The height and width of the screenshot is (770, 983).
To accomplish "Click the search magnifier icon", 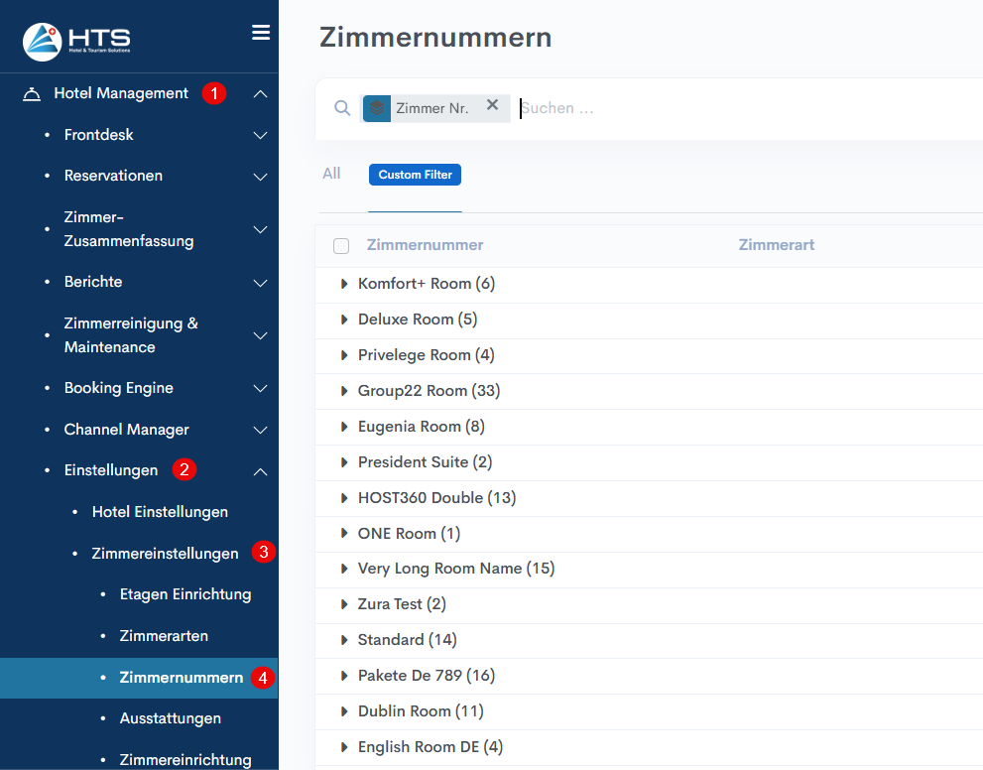I will pyautogui.click(x=342, y=108).
